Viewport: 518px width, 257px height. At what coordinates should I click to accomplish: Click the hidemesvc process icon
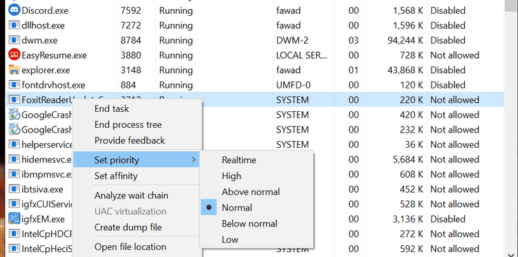14,159
